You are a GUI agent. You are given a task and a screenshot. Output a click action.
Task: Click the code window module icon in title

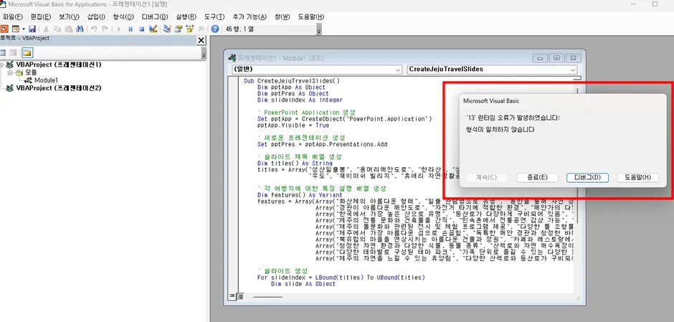click(232, 57)
